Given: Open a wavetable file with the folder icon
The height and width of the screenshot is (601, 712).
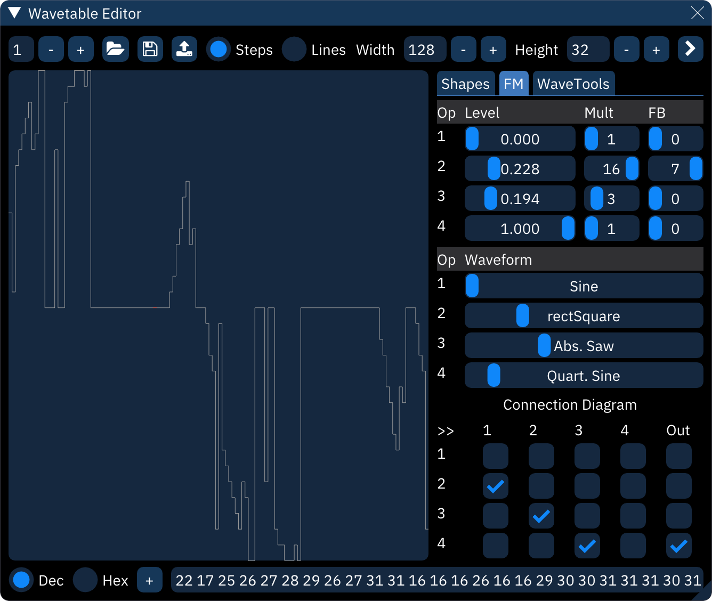Looking at the screenshot, I should click(x=116, y=49).
